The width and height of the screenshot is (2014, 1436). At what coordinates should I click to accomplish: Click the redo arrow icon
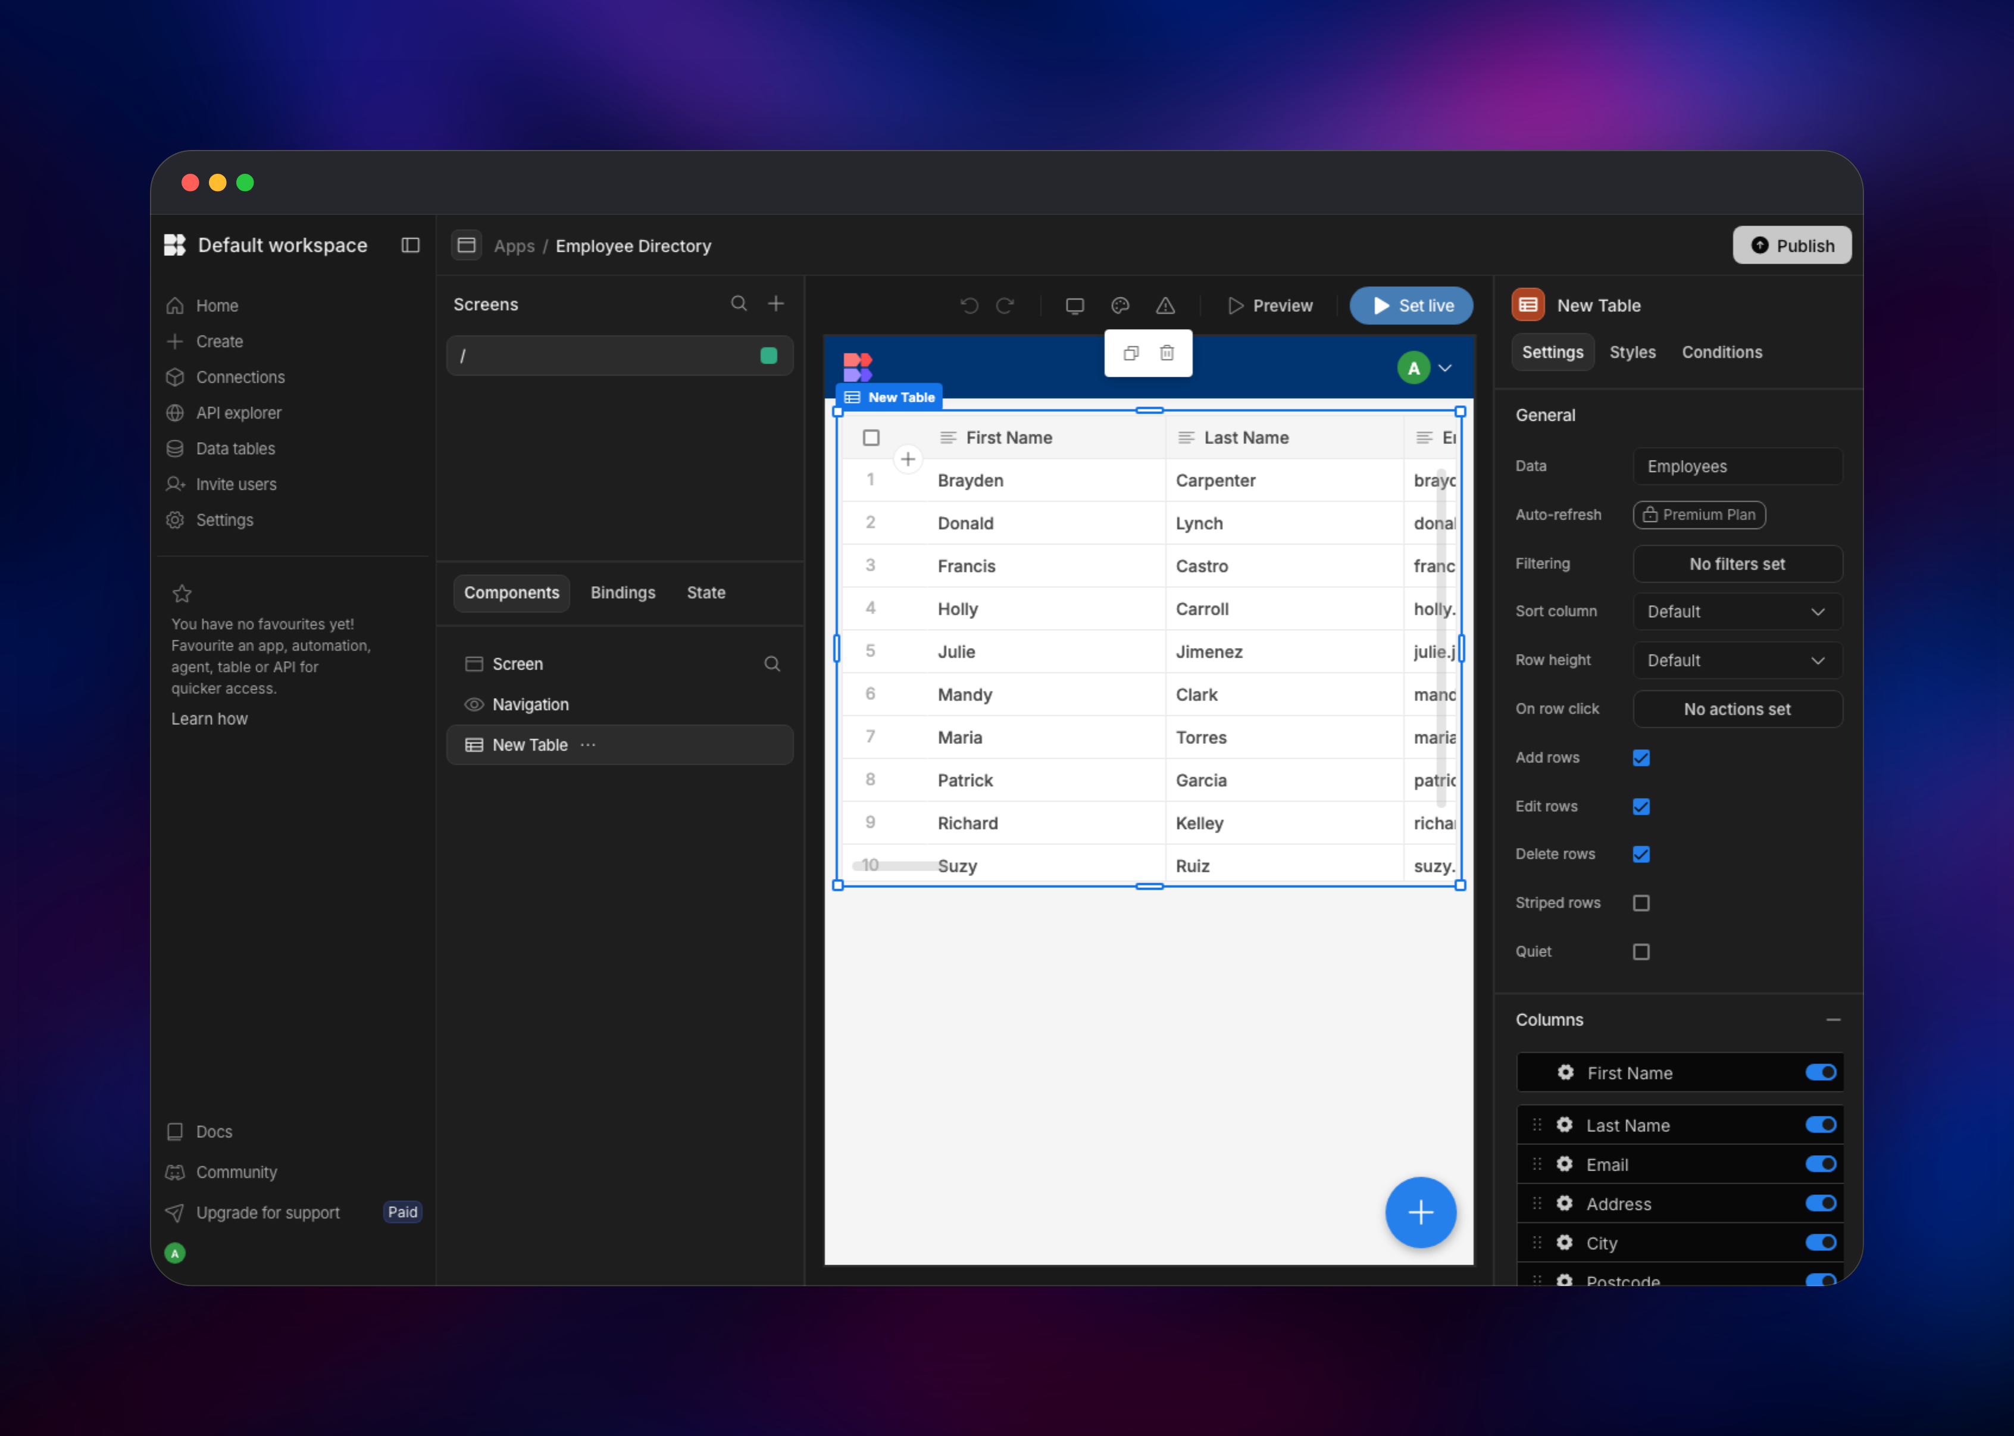click(1005, 306)
